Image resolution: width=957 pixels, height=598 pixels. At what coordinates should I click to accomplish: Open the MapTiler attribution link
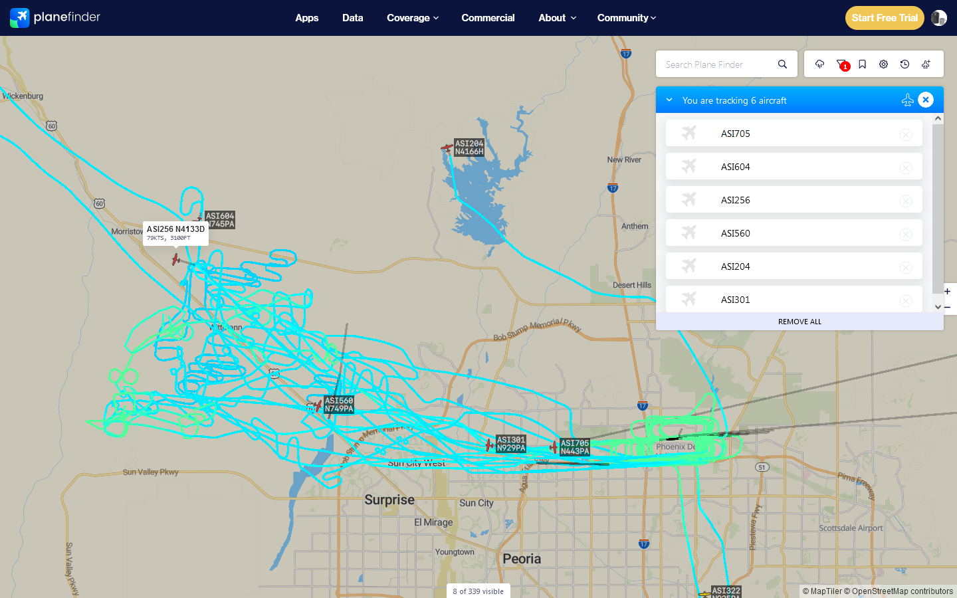(x=821, y=591)
